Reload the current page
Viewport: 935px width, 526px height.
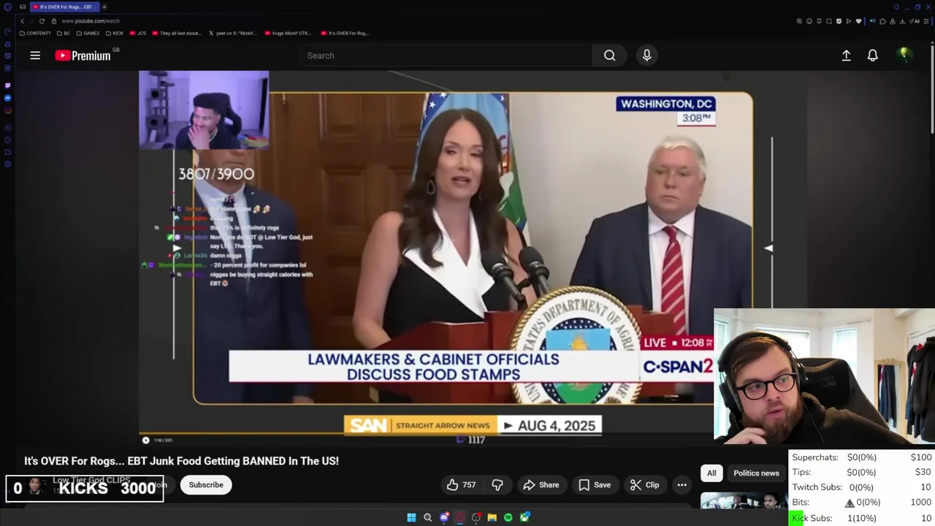42,21
